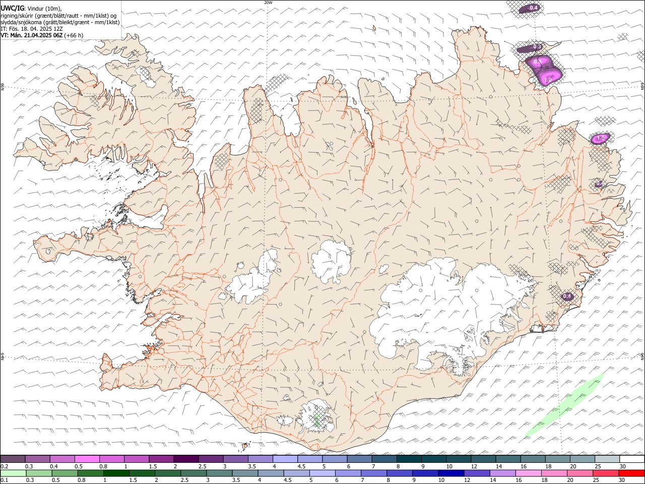Click the small island off the south coast
Viewport: 645px width, 484px height.
pos(246,446)
